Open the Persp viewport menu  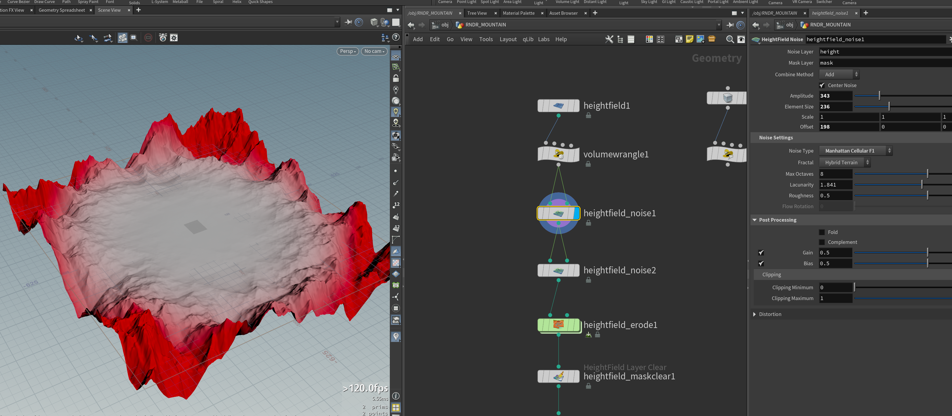(x=348, y=51)
